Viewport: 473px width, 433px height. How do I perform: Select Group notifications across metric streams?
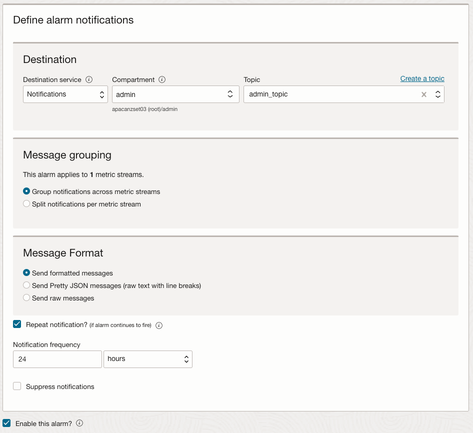coord(26,191)
